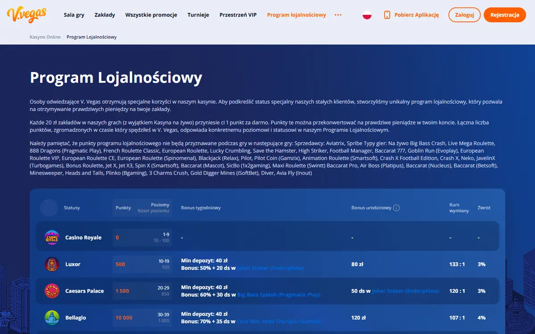This screenshot has height=334, width=535.
Task: Select Program lojalnościowy in navigation
Action: (296, 15)
